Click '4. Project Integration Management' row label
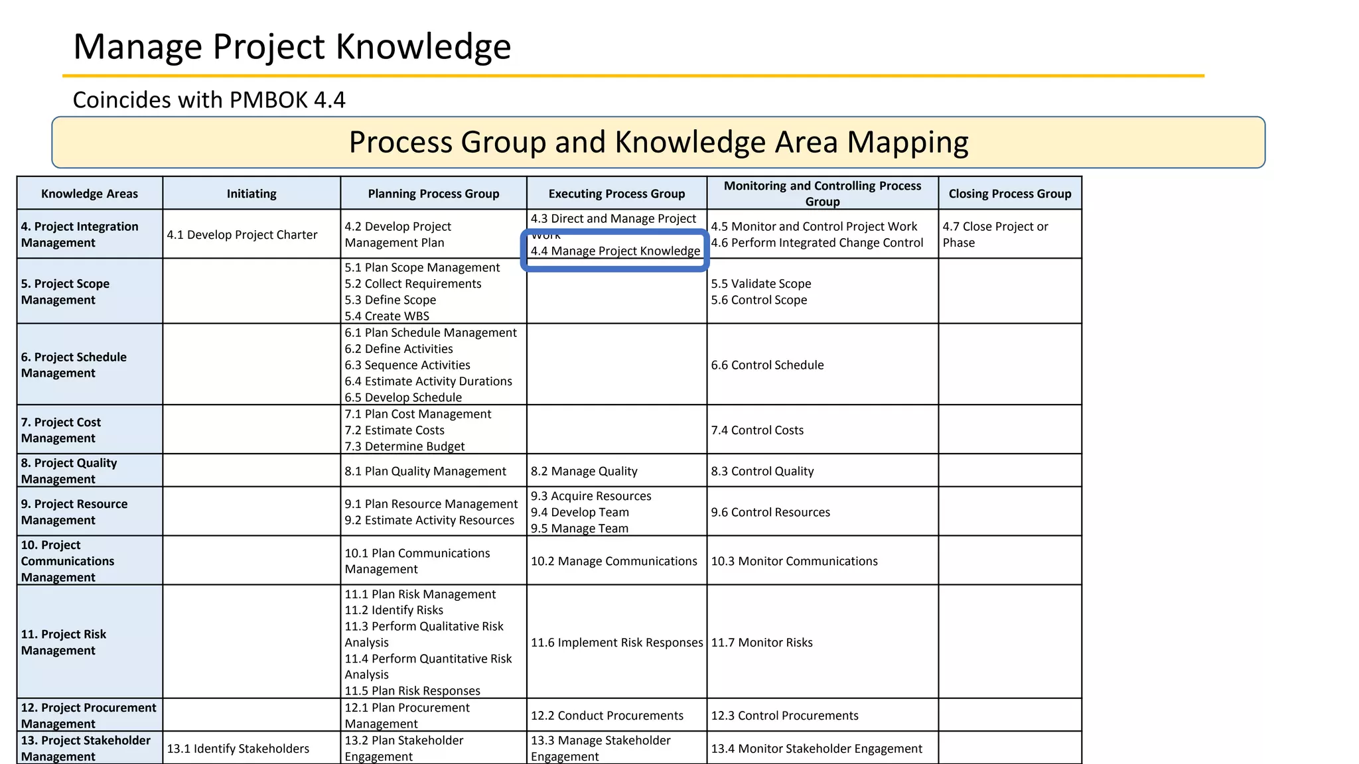Image resolution: width=1359 pixels, height=764 pixels. (x=90, y=234)
